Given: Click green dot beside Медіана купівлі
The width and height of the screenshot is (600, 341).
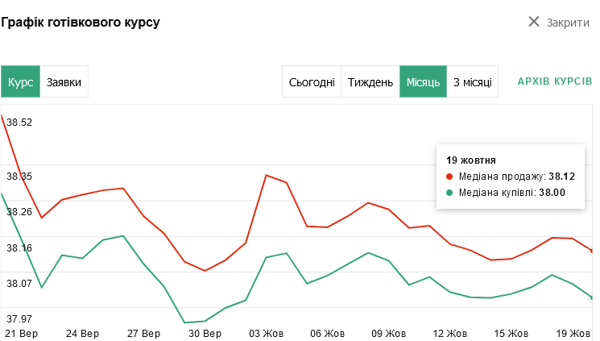Looking at the screenshot, I should (449, 193).
